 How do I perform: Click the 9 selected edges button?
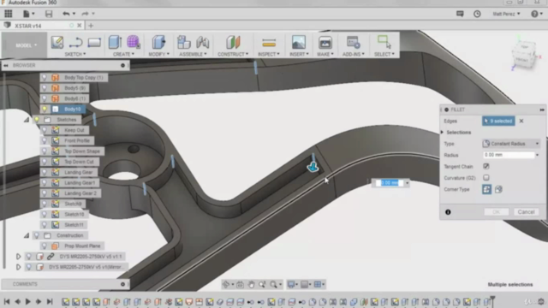(498, 121)
